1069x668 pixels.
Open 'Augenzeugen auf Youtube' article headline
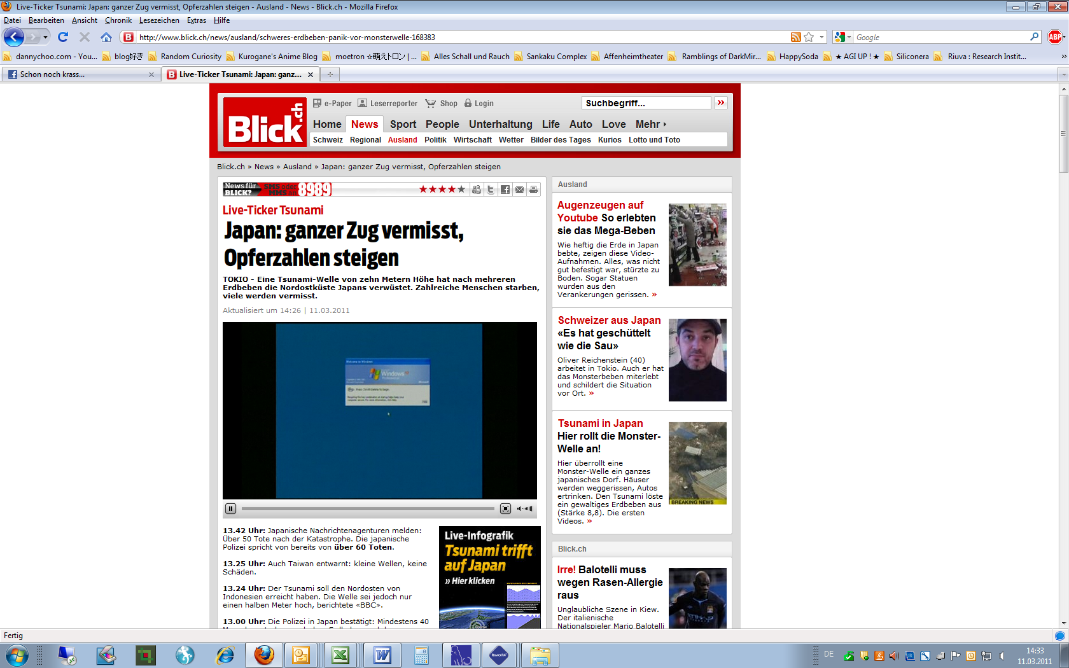[x=606, y=218]
